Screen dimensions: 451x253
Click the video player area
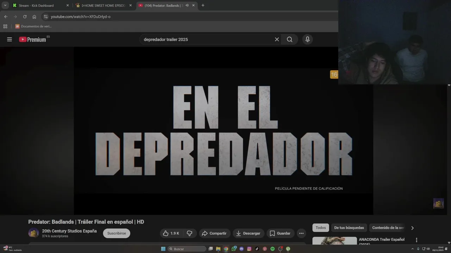point(223,131)
